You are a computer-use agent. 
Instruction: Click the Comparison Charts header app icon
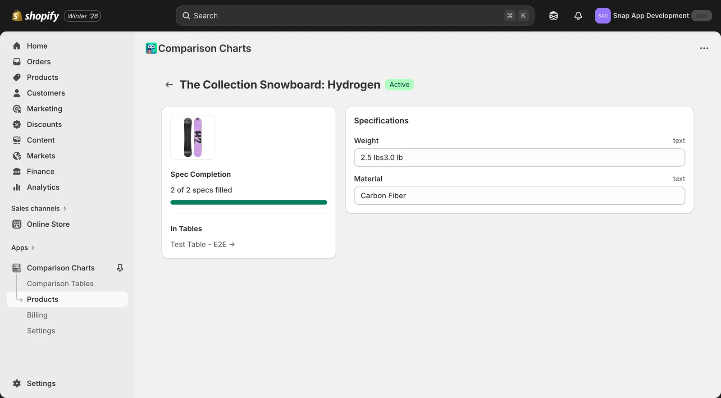pyautogui.click(x=151, y=48)
